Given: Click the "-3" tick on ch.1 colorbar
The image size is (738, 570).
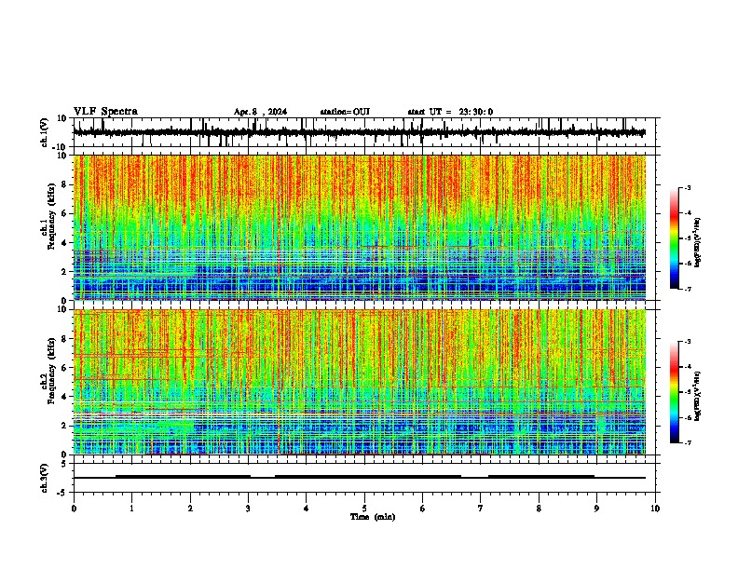Looking at the screenshot, I should click(x=688, y=187).
